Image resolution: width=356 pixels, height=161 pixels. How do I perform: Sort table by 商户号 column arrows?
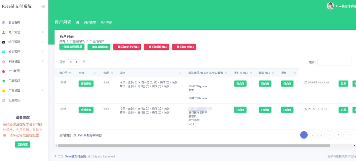[70, 73]
